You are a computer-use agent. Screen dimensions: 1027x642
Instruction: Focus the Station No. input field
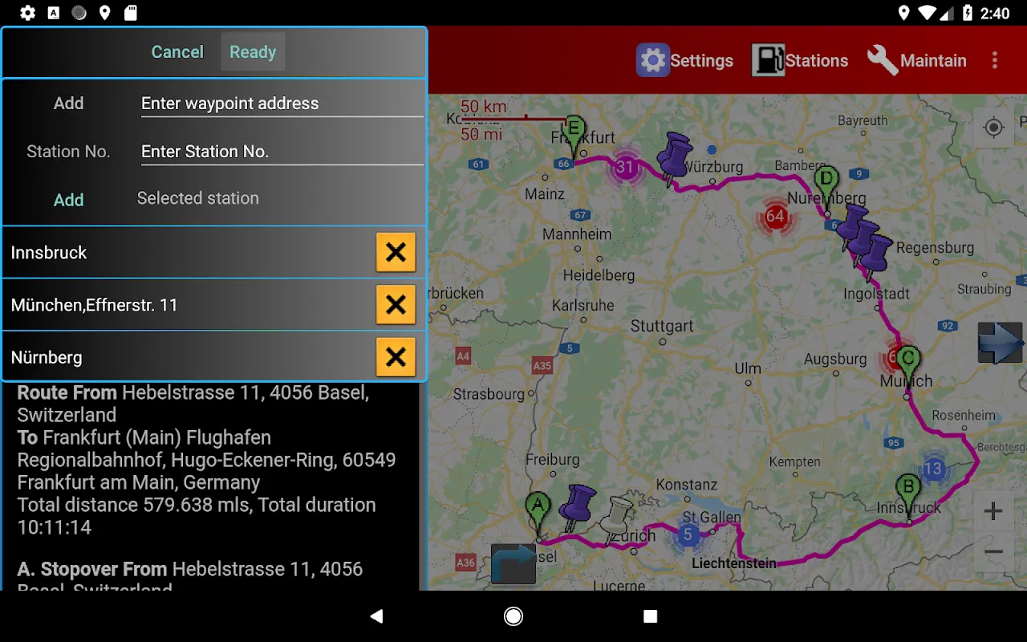(282, 152)
